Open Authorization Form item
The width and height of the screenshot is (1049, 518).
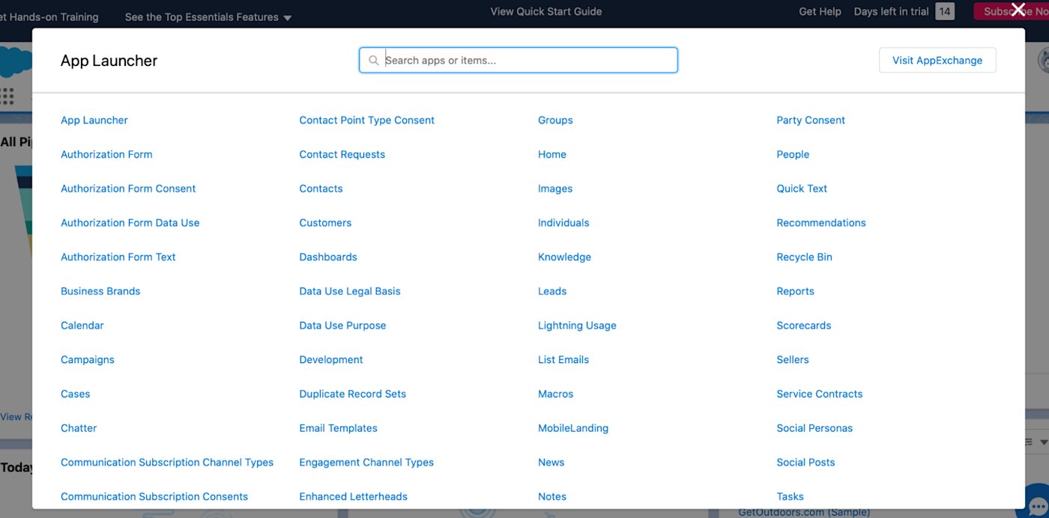point(106,154)
